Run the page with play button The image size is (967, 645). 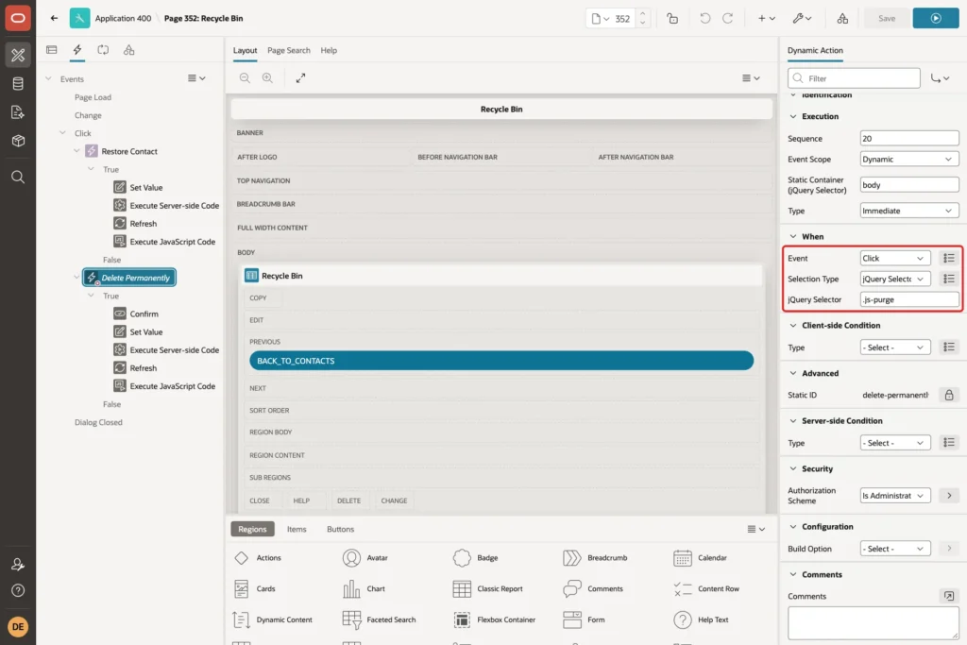936,19
